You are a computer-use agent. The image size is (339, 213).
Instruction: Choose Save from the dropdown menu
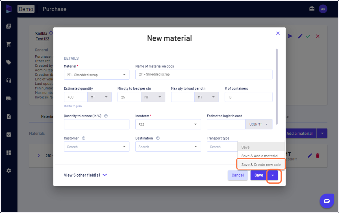coord(261,147)
